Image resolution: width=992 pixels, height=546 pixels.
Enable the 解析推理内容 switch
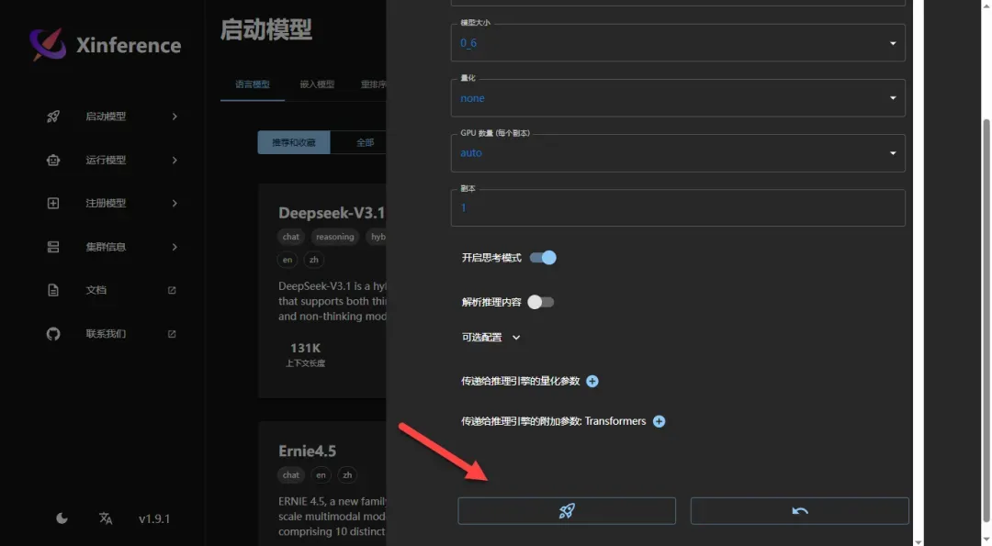(541, 302)
